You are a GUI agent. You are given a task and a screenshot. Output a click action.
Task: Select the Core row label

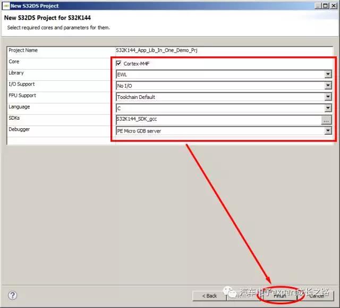tap(14, 62)
